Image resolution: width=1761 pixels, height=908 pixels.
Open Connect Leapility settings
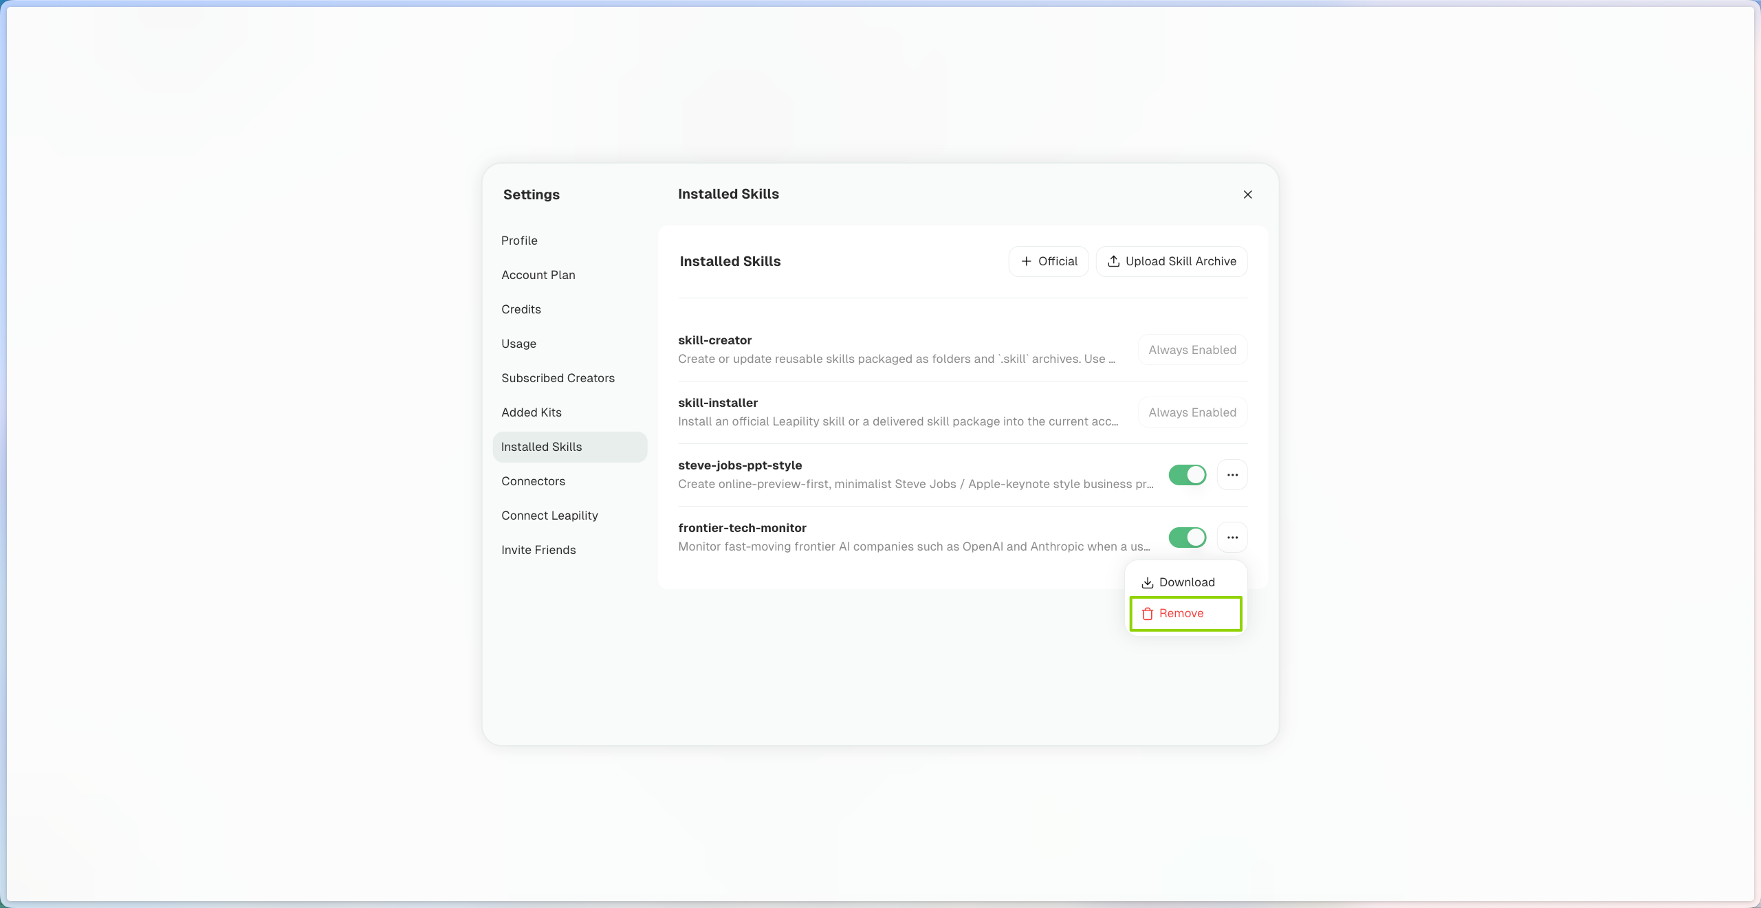[x=570, y=516]
